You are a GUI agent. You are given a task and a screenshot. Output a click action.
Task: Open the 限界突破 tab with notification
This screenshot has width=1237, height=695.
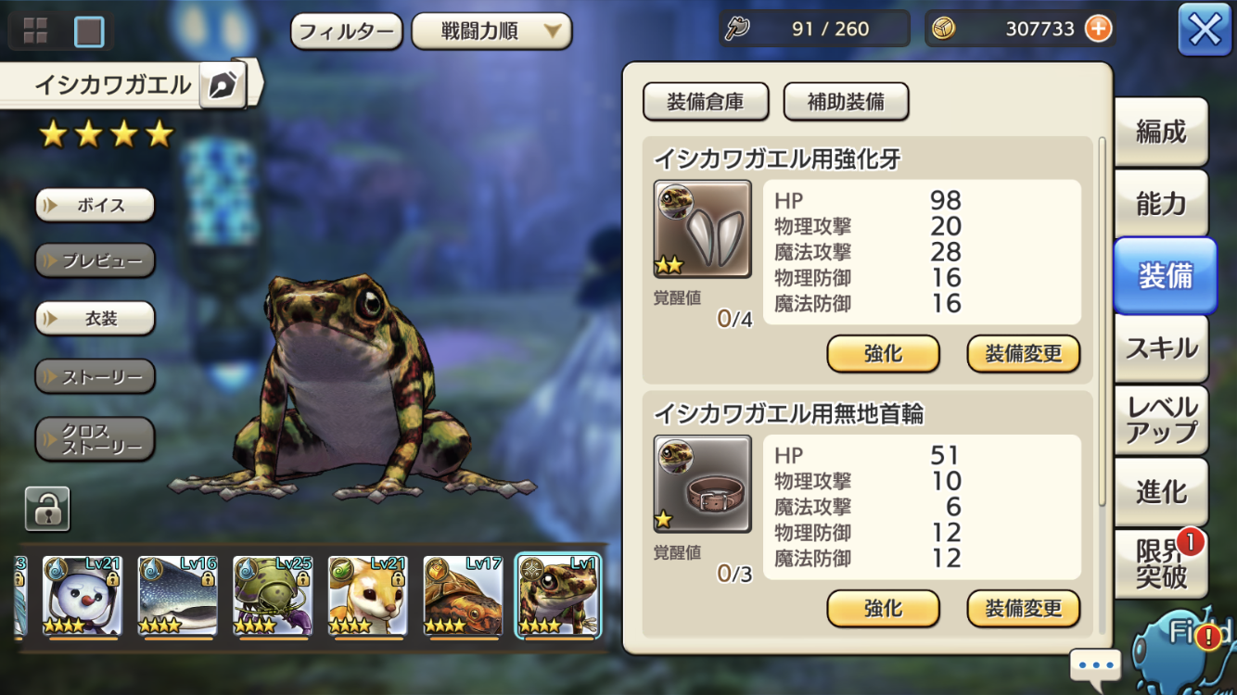click(1161, 563)
